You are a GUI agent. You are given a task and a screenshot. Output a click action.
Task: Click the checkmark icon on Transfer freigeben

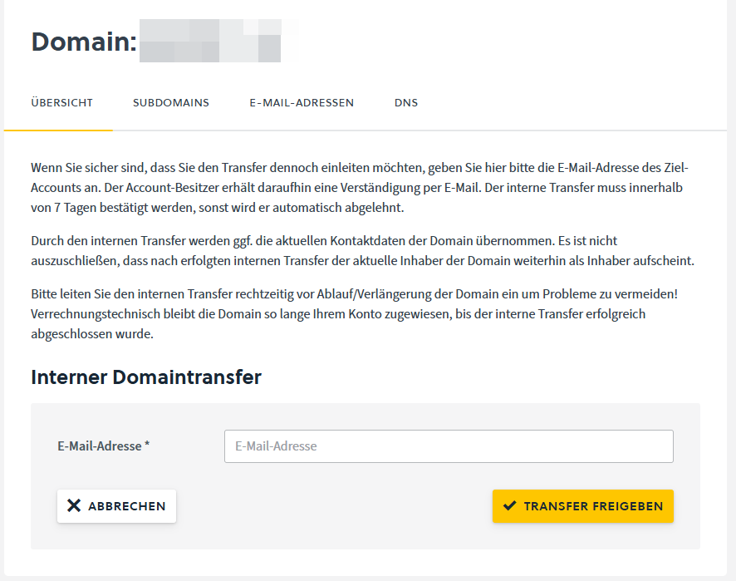coord(509,506)
